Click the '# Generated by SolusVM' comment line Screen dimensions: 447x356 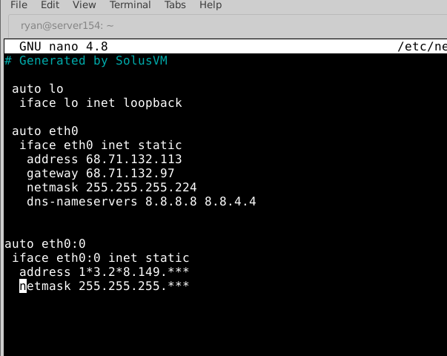86,61
